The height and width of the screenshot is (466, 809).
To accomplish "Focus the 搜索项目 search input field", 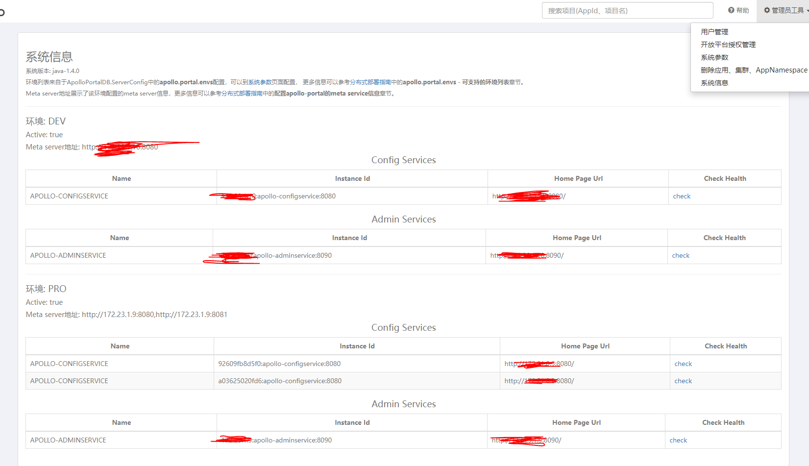I will coord(627,10).
